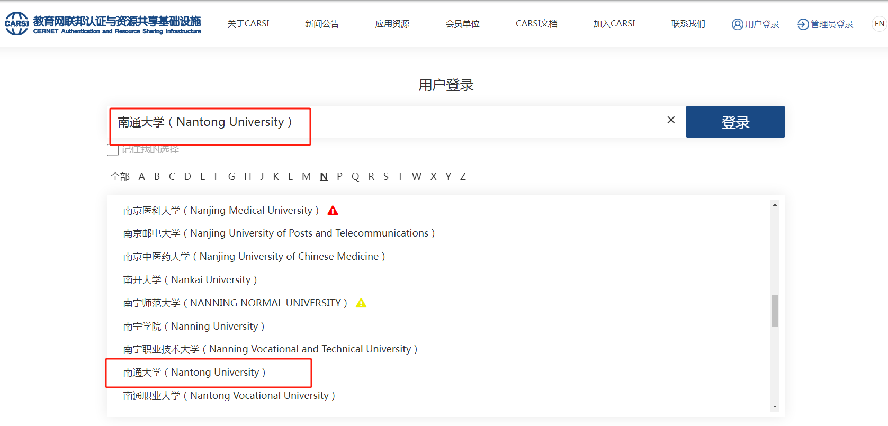888x426 pixels.
Task: Filter universities by letter T
Action: pos(400,177)
